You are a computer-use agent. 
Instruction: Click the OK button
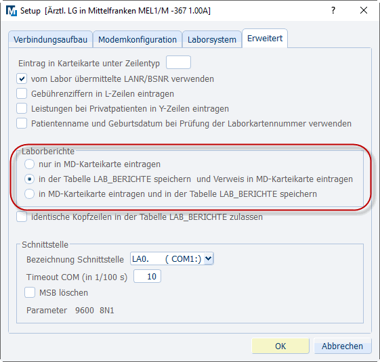point(280,346)
